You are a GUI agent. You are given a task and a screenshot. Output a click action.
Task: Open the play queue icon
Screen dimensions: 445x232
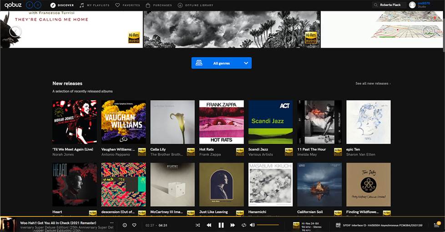pos(437,225)
